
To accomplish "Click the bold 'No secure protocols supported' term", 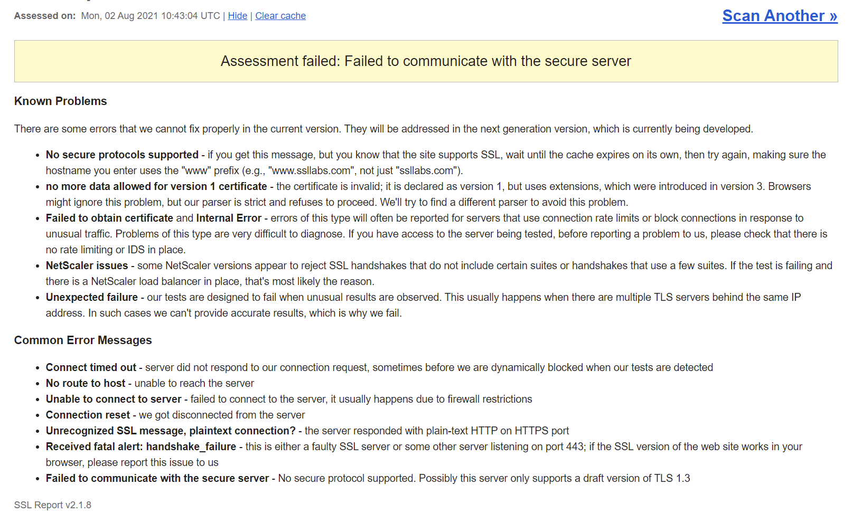I will [122, 155].
